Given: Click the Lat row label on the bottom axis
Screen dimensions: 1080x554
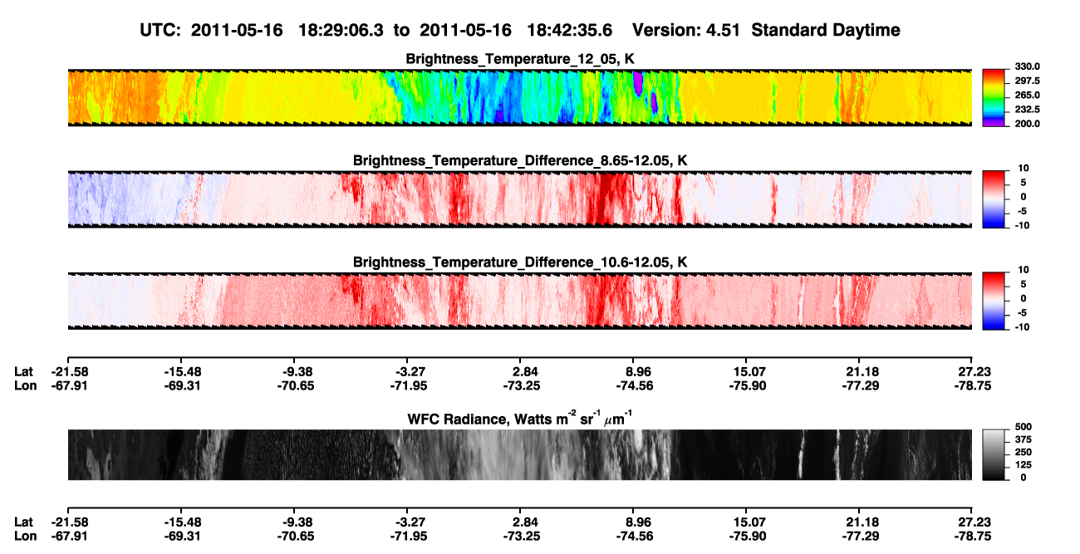Looking at the screenshot, I should (23, 522).
